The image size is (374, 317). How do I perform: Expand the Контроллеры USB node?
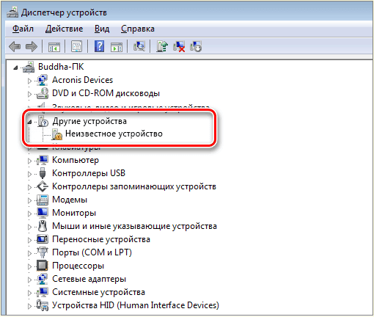click(x=29, y=174)
